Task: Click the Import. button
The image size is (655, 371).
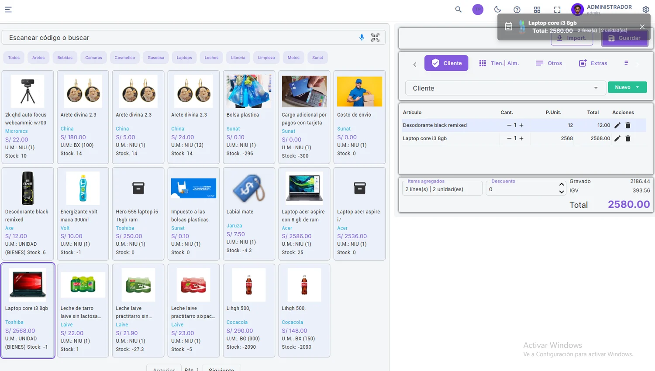Action: 572,38
